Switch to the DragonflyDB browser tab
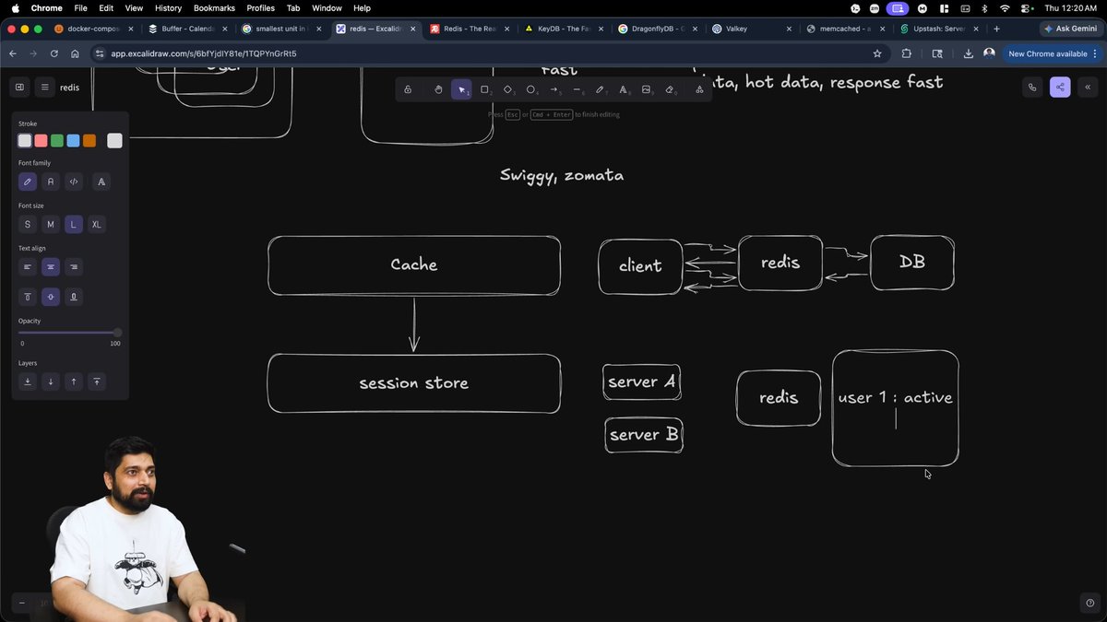 659,29
